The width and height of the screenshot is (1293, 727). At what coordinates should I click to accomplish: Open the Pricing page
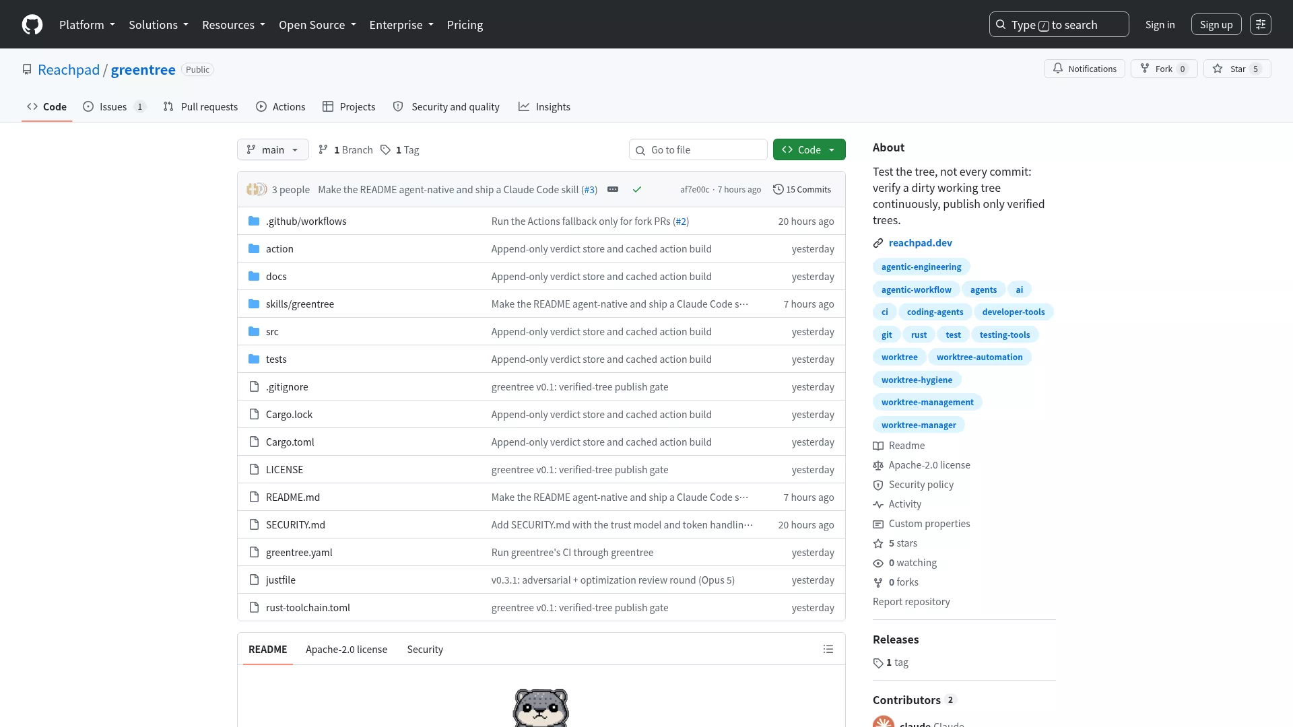pos(465,25)
